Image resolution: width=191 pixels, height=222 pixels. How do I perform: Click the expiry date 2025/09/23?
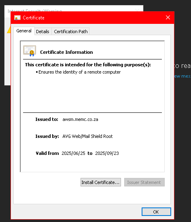point(107,153)
